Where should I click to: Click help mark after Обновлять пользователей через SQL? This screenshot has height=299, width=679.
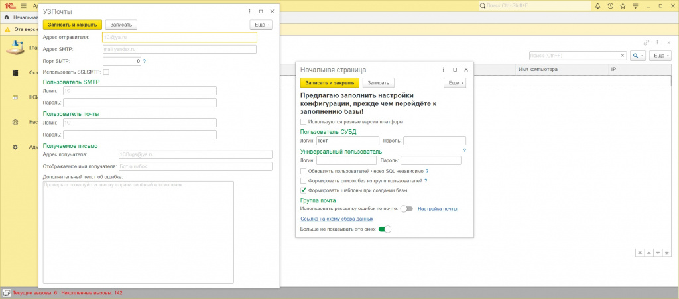click(x=426, y=171)
